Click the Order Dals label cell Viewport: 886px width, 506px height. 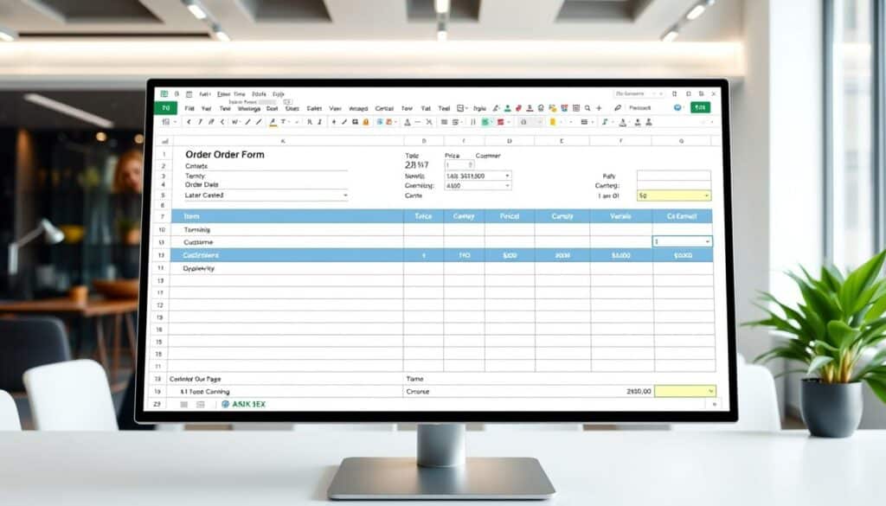point(202,184)
